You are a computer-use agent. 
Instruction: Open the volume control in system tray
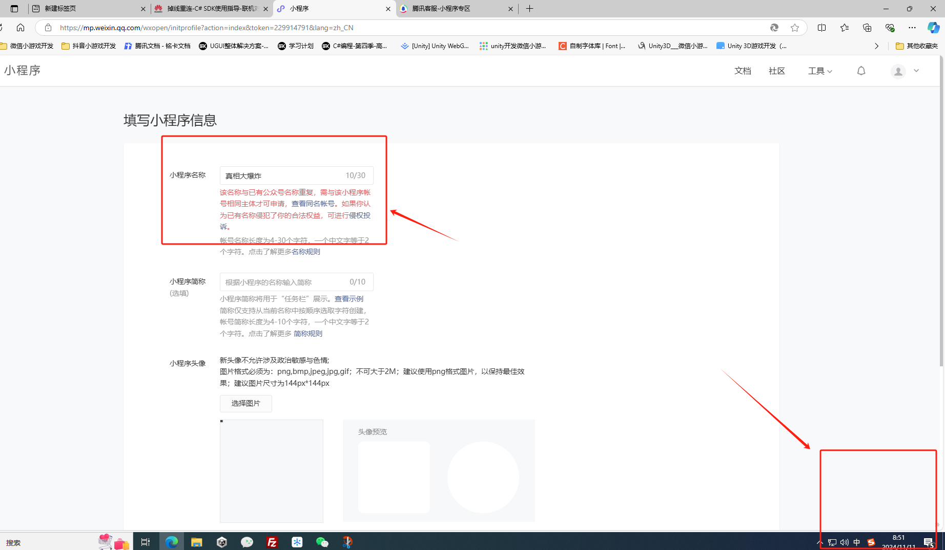(x=844, y=542)
